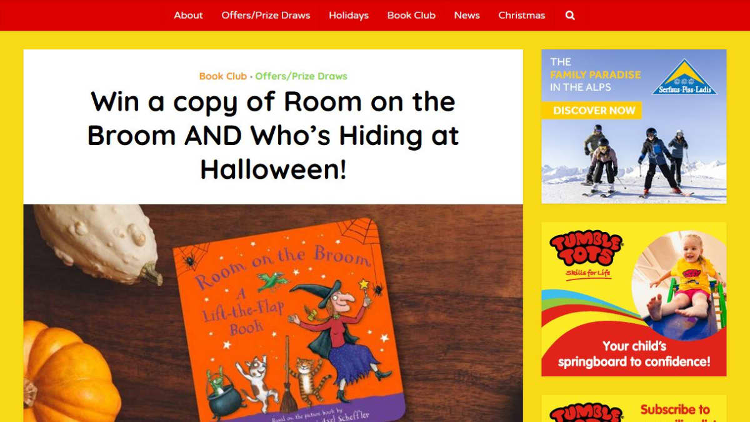This screenshot has width=750, height=422.
Task: Select the News menu item
Action: click(467, 16)
